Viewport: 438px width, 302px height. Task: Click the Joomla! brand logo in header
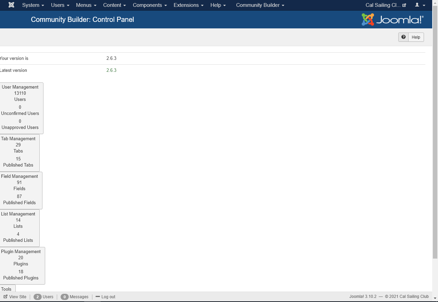392,19
